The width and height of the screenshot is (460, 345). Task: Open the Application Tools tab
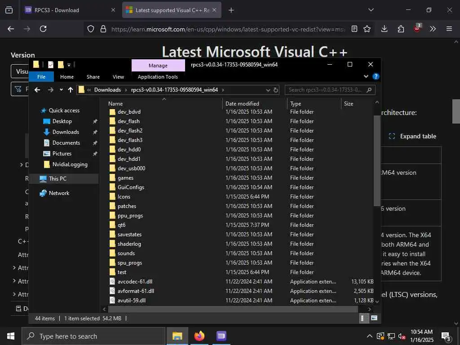158,76
